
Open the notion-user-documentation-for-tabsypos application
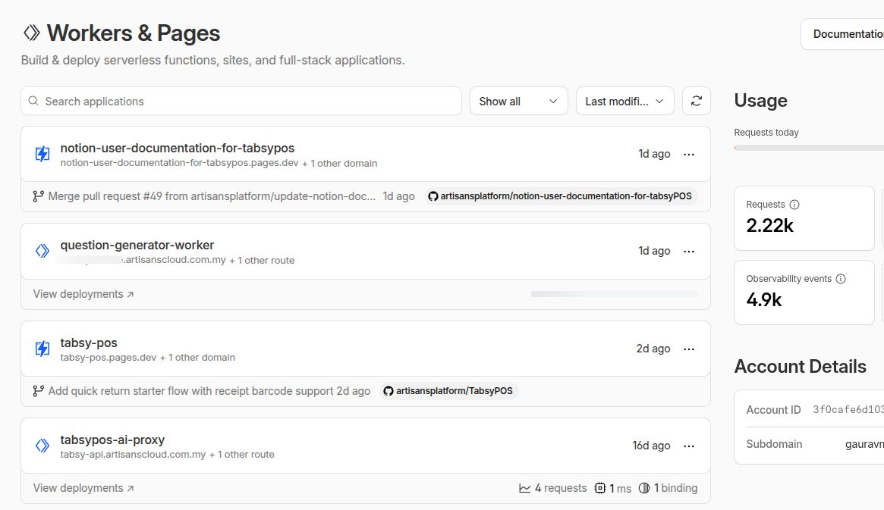(177, 148)
